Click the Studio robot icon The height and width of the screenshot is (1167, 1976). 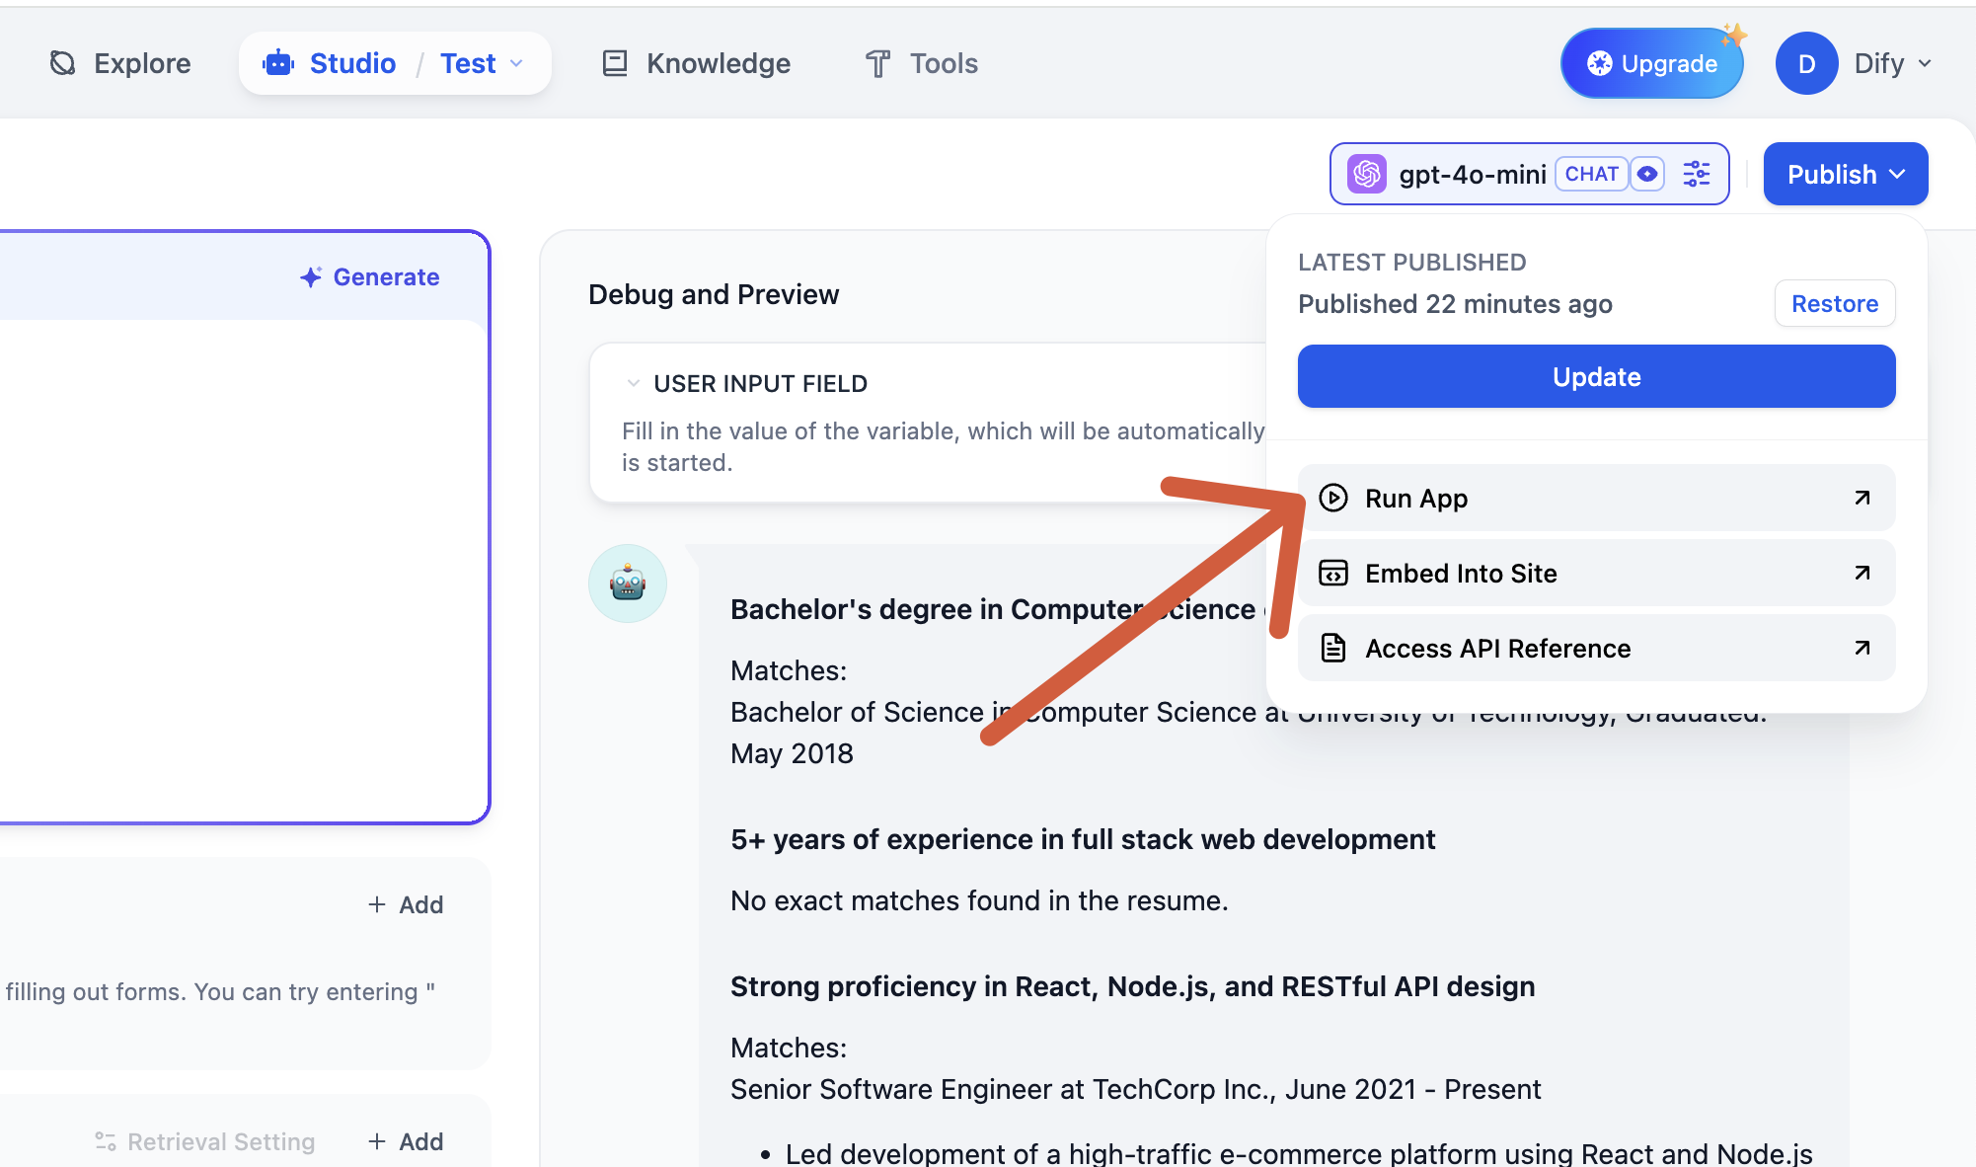coord(277,62)
